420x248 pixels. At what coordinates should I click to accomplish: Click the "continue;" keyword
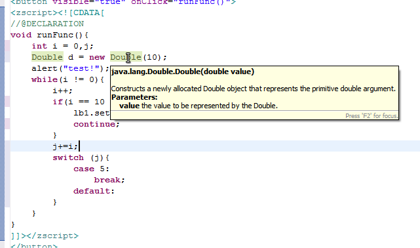(x=97, y=124)
